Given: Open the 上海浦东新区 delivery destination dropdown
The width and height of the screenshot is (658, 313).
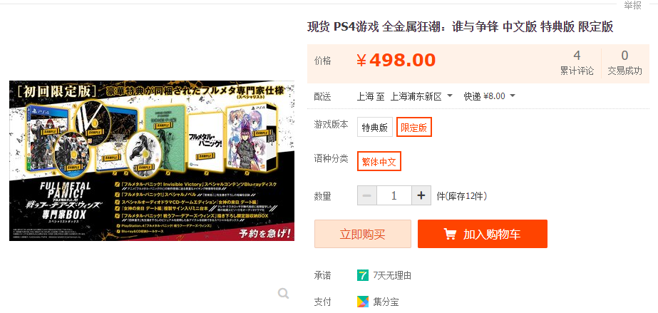Looking at the screenshot, I should pyautogui.click(x=421, y=96).
